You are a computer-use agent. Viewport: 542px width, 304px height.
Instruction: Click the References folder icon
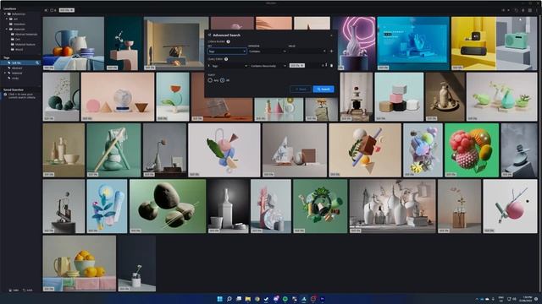(x=9, y=14)
